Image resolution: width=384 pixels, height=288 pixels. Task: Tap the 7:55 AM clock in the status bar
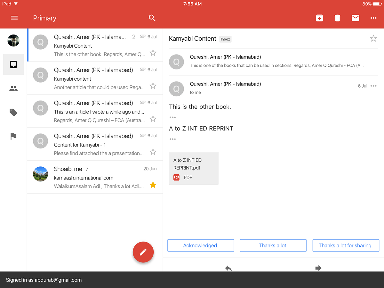tap(192, 4)
